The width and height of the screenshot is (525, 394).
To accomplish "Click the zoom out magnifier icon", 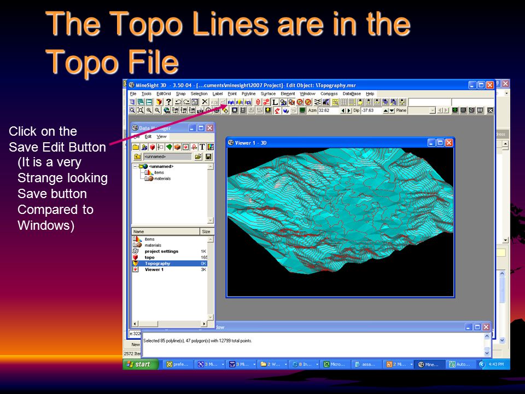I will (157, 110).
